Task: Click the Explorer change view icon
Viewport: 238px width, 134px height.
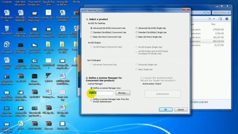Action: pos(210,19)
